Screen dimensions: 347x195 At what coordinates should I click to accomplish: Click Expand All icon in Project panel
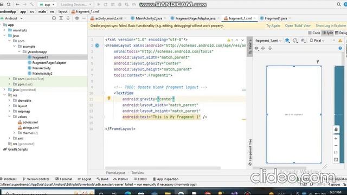click(x=61, y=18)
